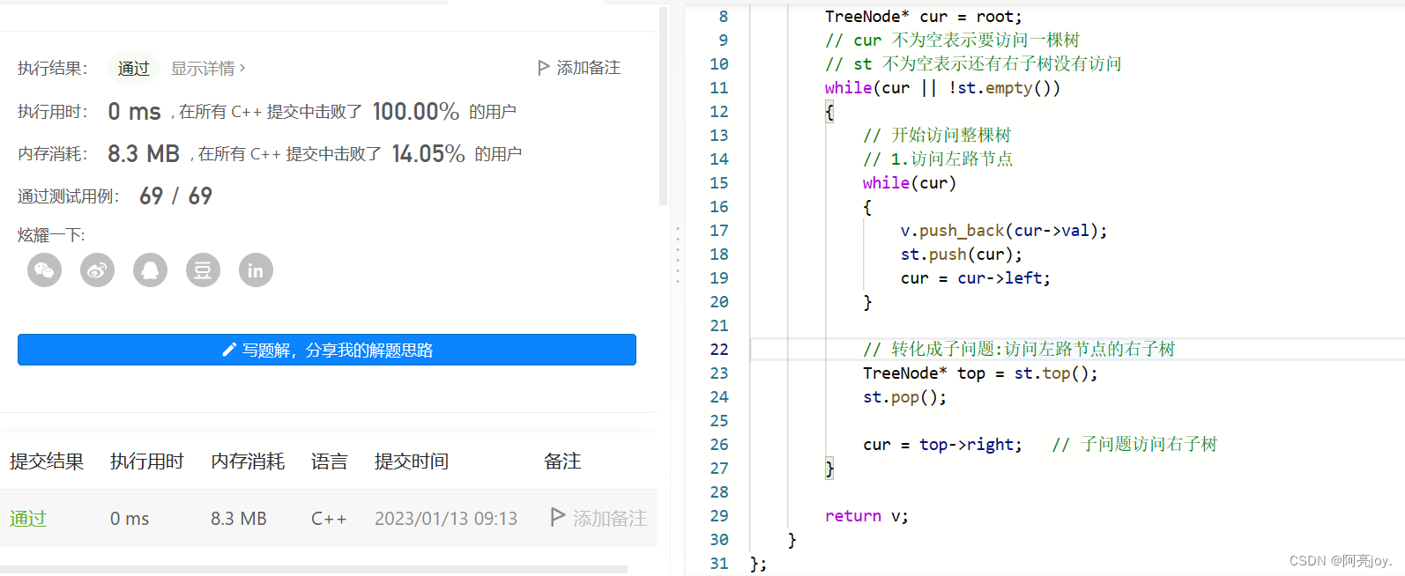Click code line 'v.push_back(cur->val);'
The height and width of the screenshot is (576, 1405).
coord(1004,231)
